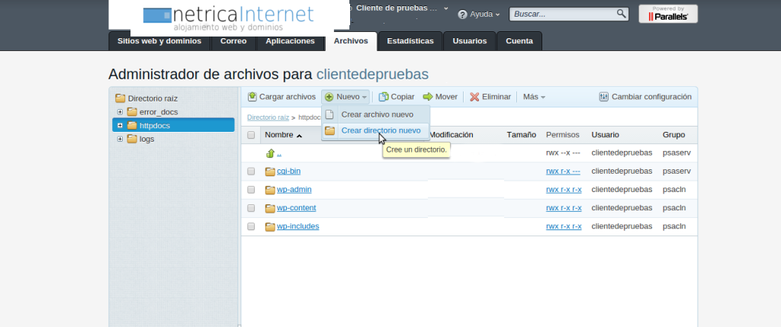Check the cgi-bin row checkbox
This screenshot has height=327, width=781.
pyautogui.click(x=251, y=172)
